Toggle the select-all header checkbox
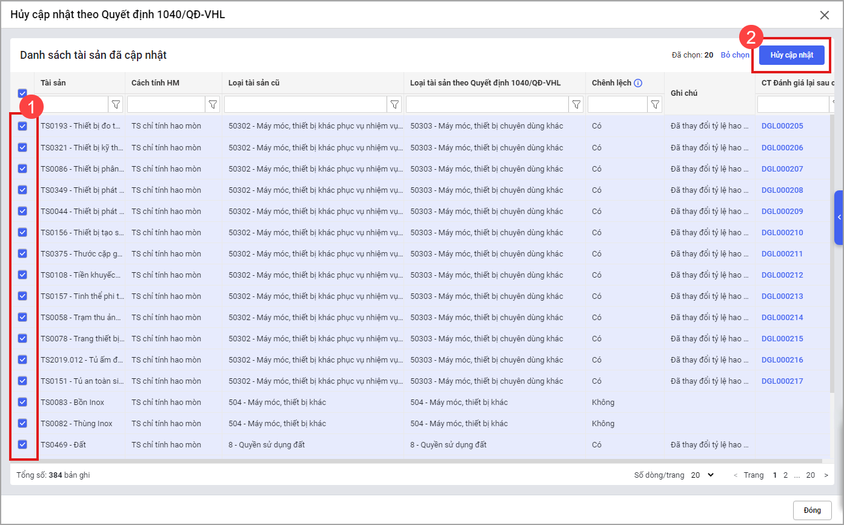Image resolution: width=844 pixels, height=525 pixels. (22, 93)
